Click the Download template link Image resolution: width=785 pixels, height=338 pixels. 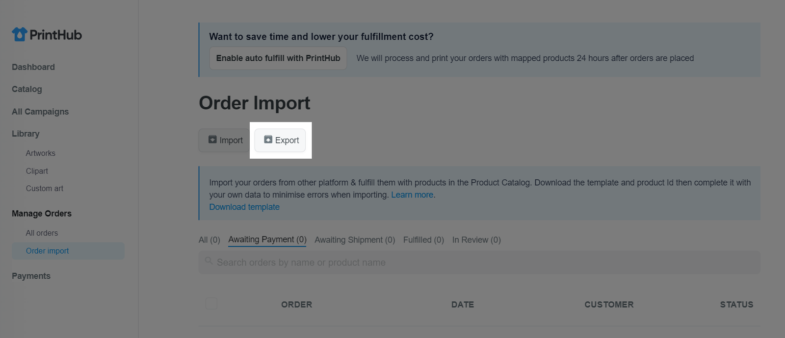[244, 207]
